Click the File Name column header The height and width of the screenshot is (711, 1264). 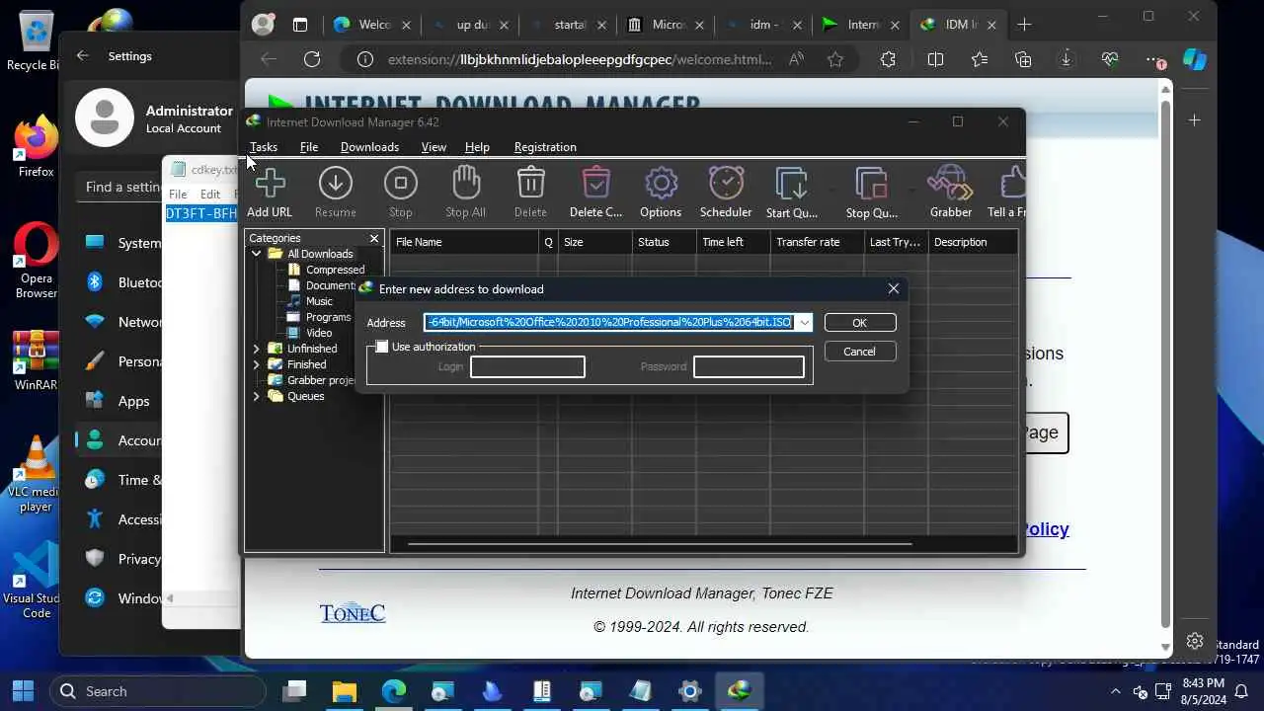pos(464,242)
